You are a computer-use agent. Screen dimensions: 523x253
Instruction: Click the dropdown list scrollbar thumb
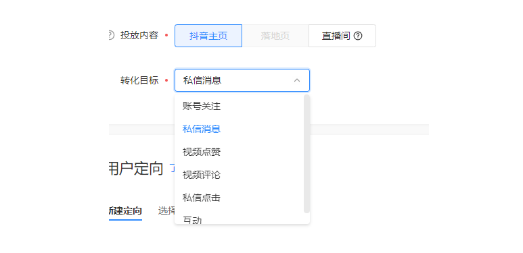(306, 154)
